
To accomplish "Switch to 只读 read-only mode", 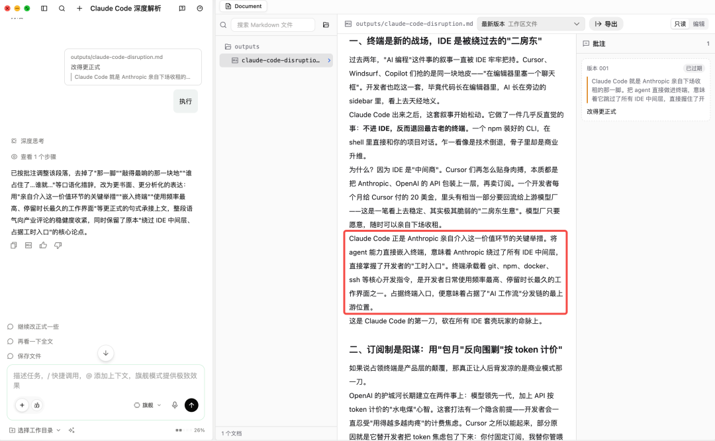I will (x=680, y=24).
